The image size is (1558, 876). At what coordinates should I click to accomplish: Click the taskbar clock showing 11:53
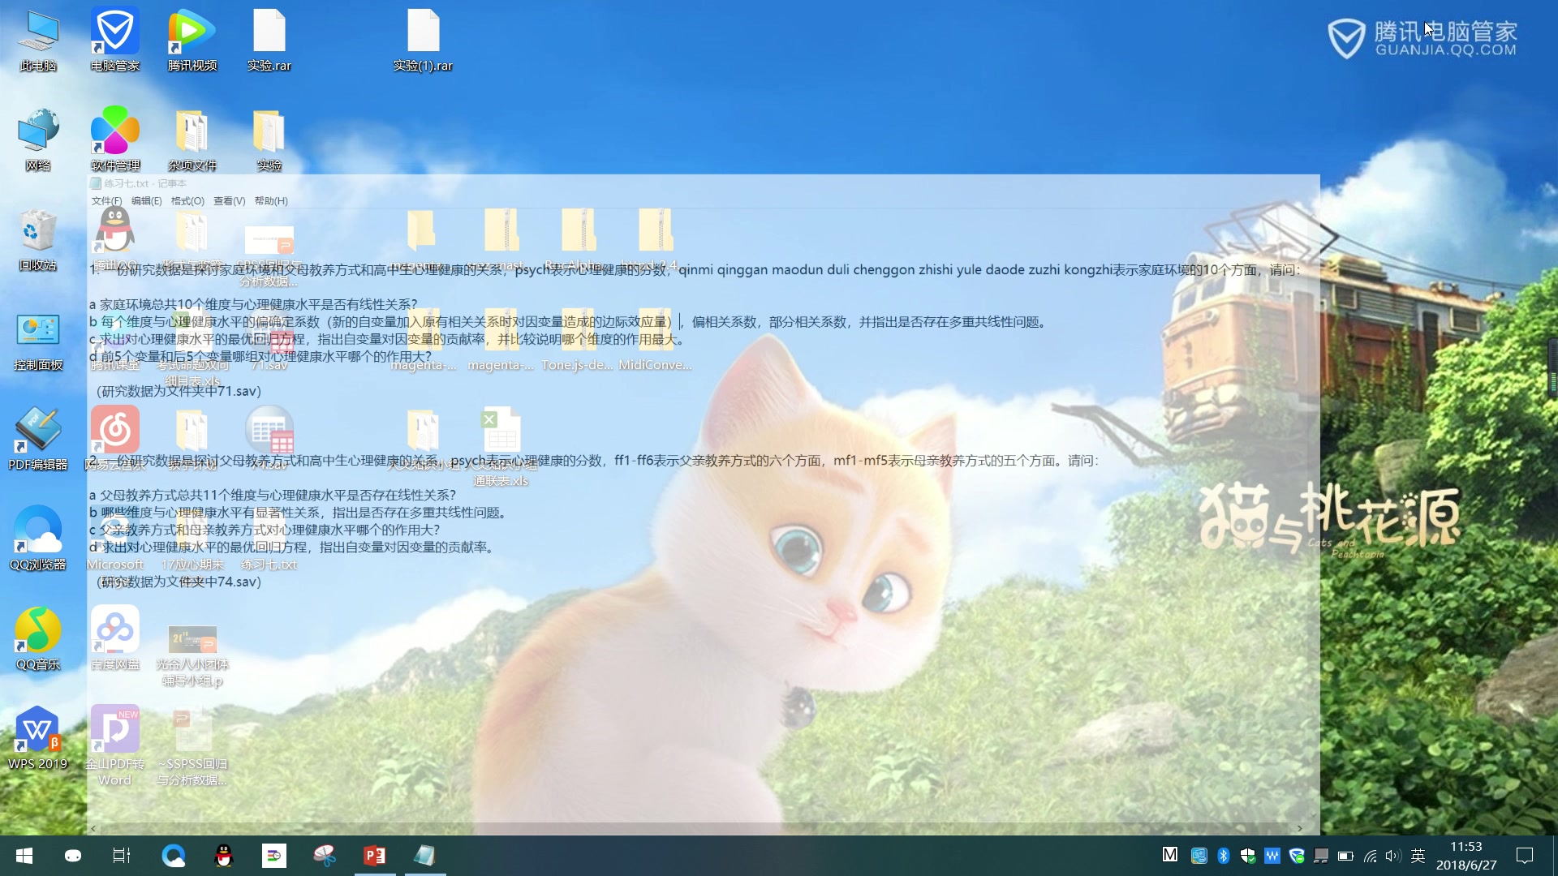(x=1466, y=847)
